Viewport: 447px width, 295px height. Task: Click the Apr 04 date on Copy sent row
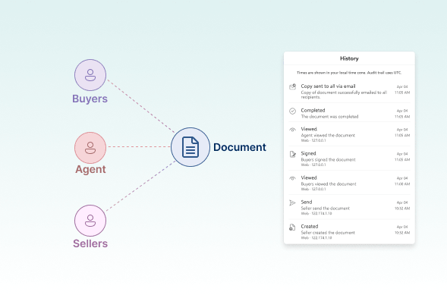pyautogui.click(x=402, y=86)
